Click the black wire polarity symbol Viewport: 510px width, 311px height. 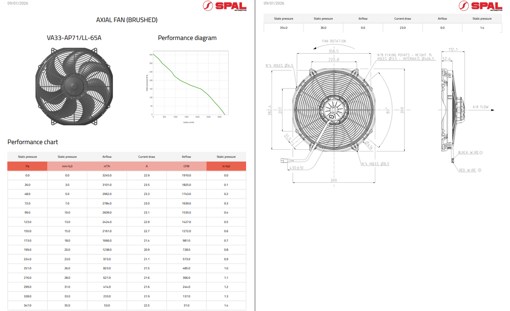click(x=481, y=152)
